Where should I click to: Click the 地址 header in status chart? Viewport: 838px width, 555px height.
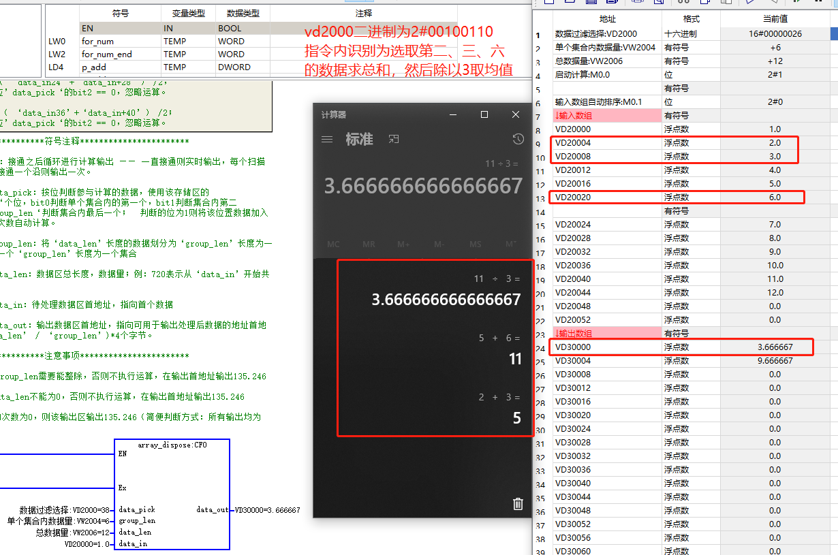click(607, 19)
